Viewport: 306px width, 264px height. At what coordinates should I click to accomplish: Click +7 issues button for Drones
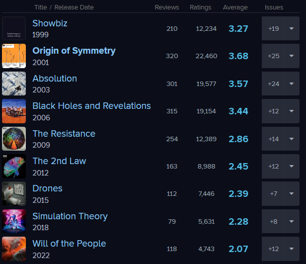(273, 193)
